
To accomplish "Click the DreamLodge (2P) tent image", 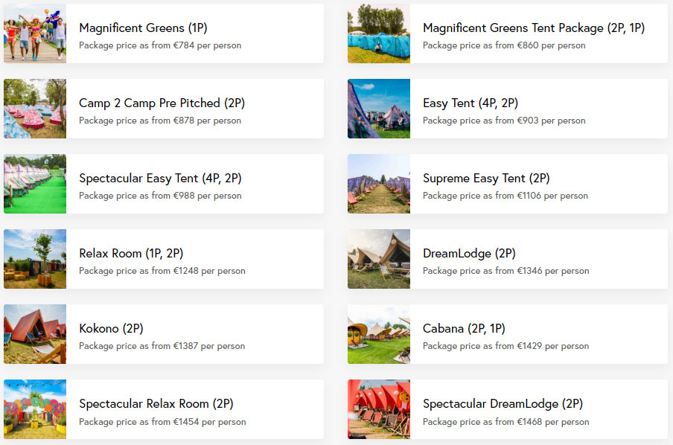I will (379, 259).
